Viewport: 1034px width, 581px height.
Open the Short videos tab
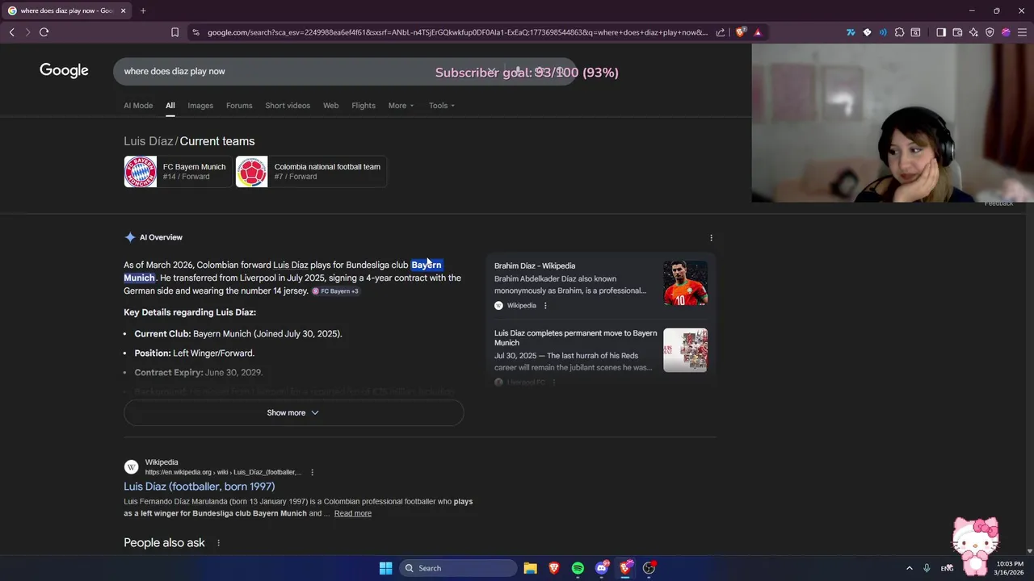pyautogui.click(x=288, y=106)
